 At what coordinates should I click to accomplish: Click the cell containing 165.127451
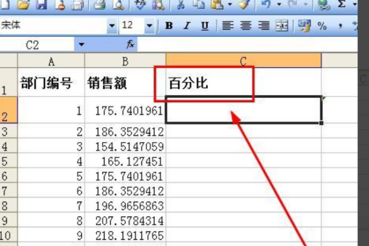coord(125,161)
